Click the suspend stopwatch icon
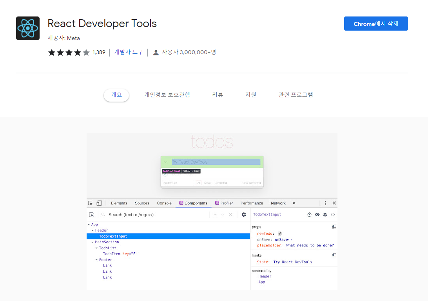 [309, 215]
